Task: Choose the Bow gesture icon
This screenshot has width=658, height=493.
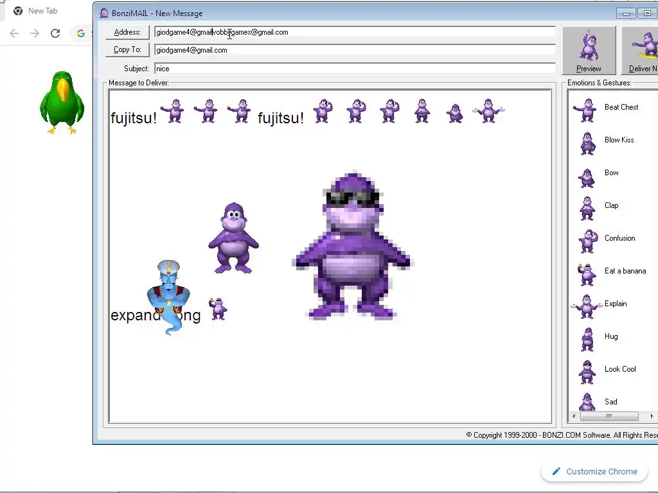Action: click(x=587, y=177)
